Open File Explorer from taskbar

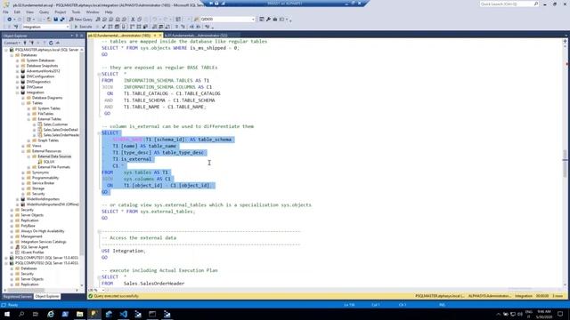coord(79,314)
